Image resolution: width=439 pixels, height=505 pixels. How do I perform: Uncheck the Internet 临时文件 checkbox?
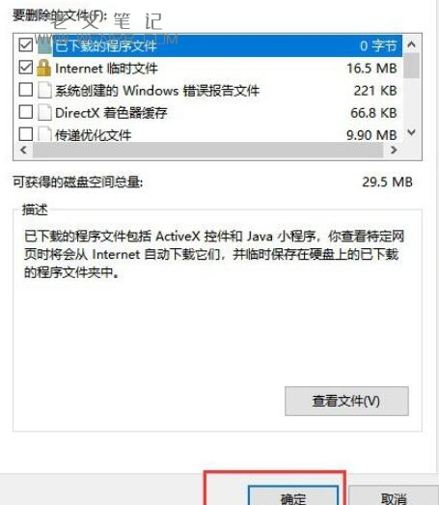pyautogui.click(x=25, y=68)
